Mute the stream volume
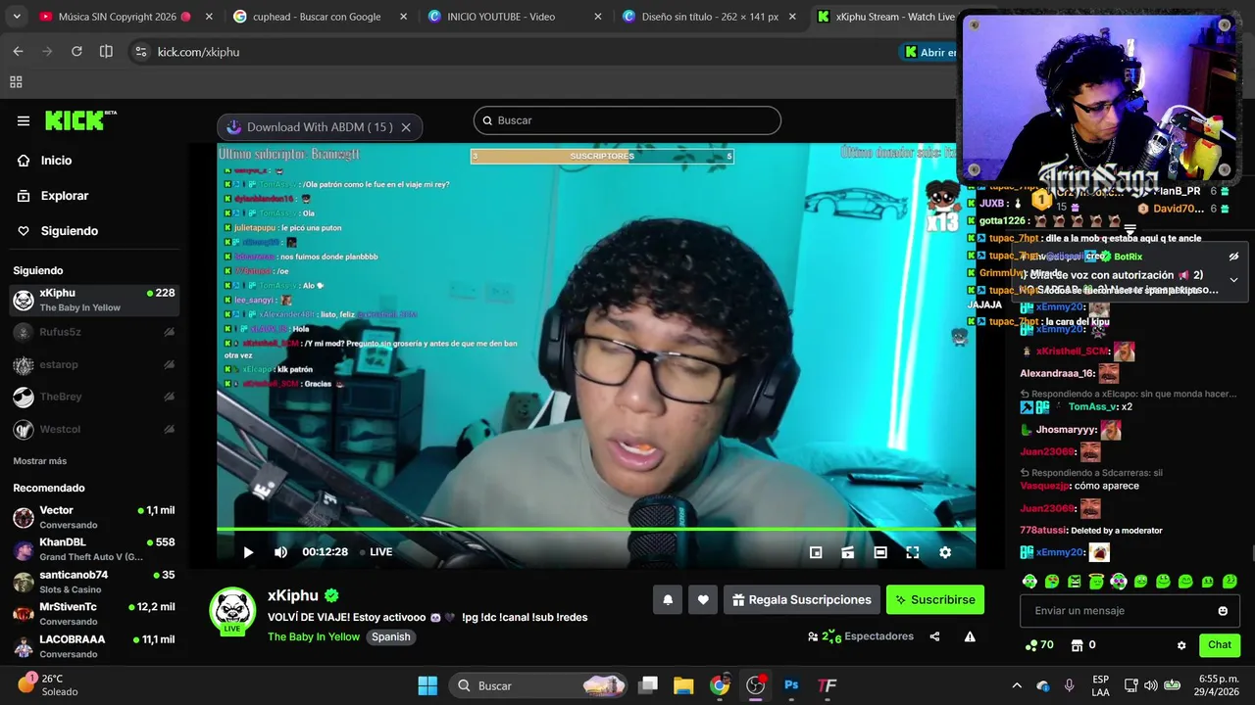The width and height of the screenshot is (1255, 705). pyautogui.click(x=280, y=552)
